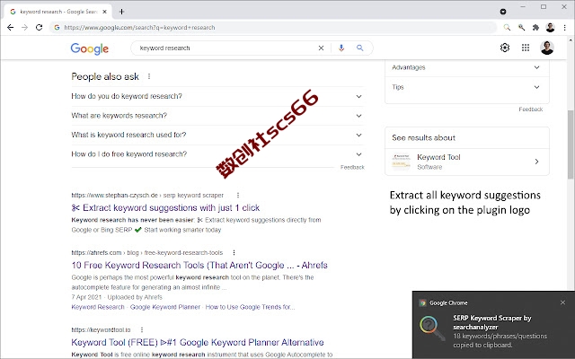Screen dimensions: 575x359
Task: Click the key extension icon in toolbar
Action: [521, 28]
